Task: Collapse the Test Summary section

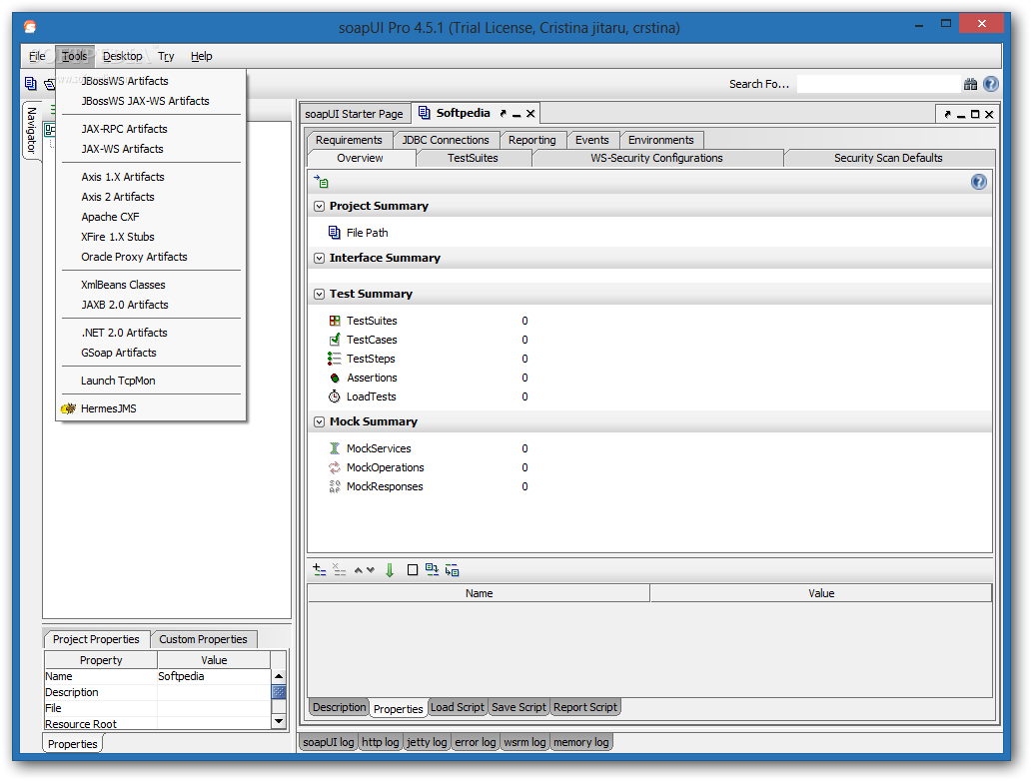Action: 319,294
